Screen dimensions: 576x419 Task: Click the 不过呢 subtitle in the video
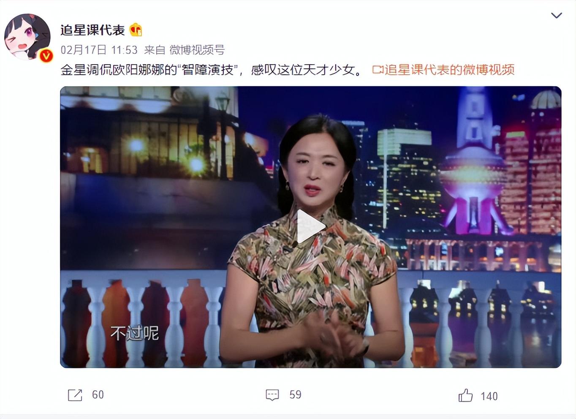point(134,333)
